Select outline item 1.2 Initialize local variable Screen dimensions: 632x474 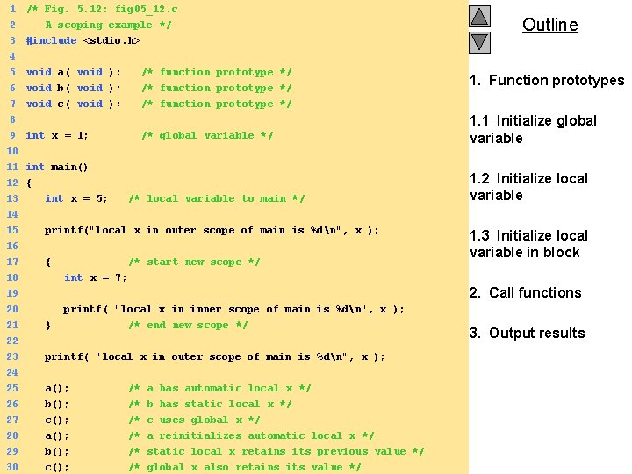coord(528,187)
